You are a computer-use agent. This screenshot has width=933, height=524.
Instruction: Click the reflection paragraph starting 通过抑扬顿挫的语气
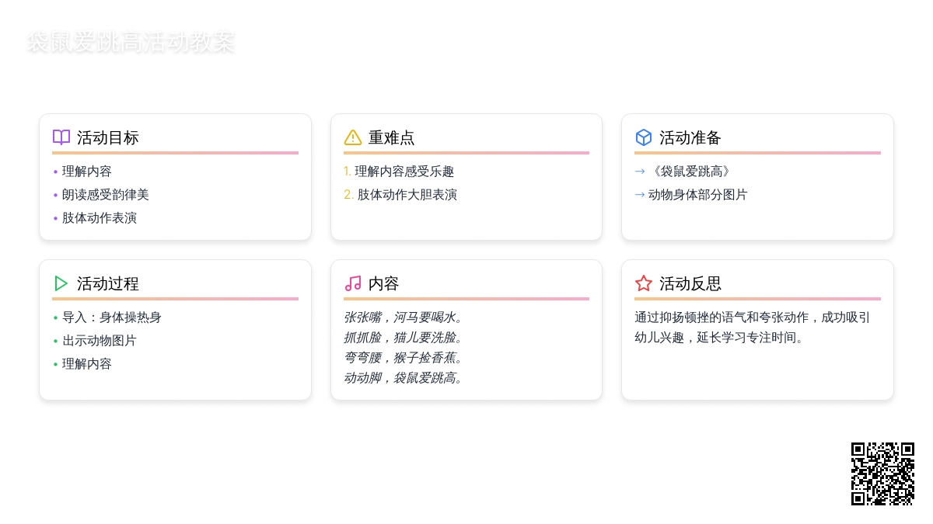753,328
